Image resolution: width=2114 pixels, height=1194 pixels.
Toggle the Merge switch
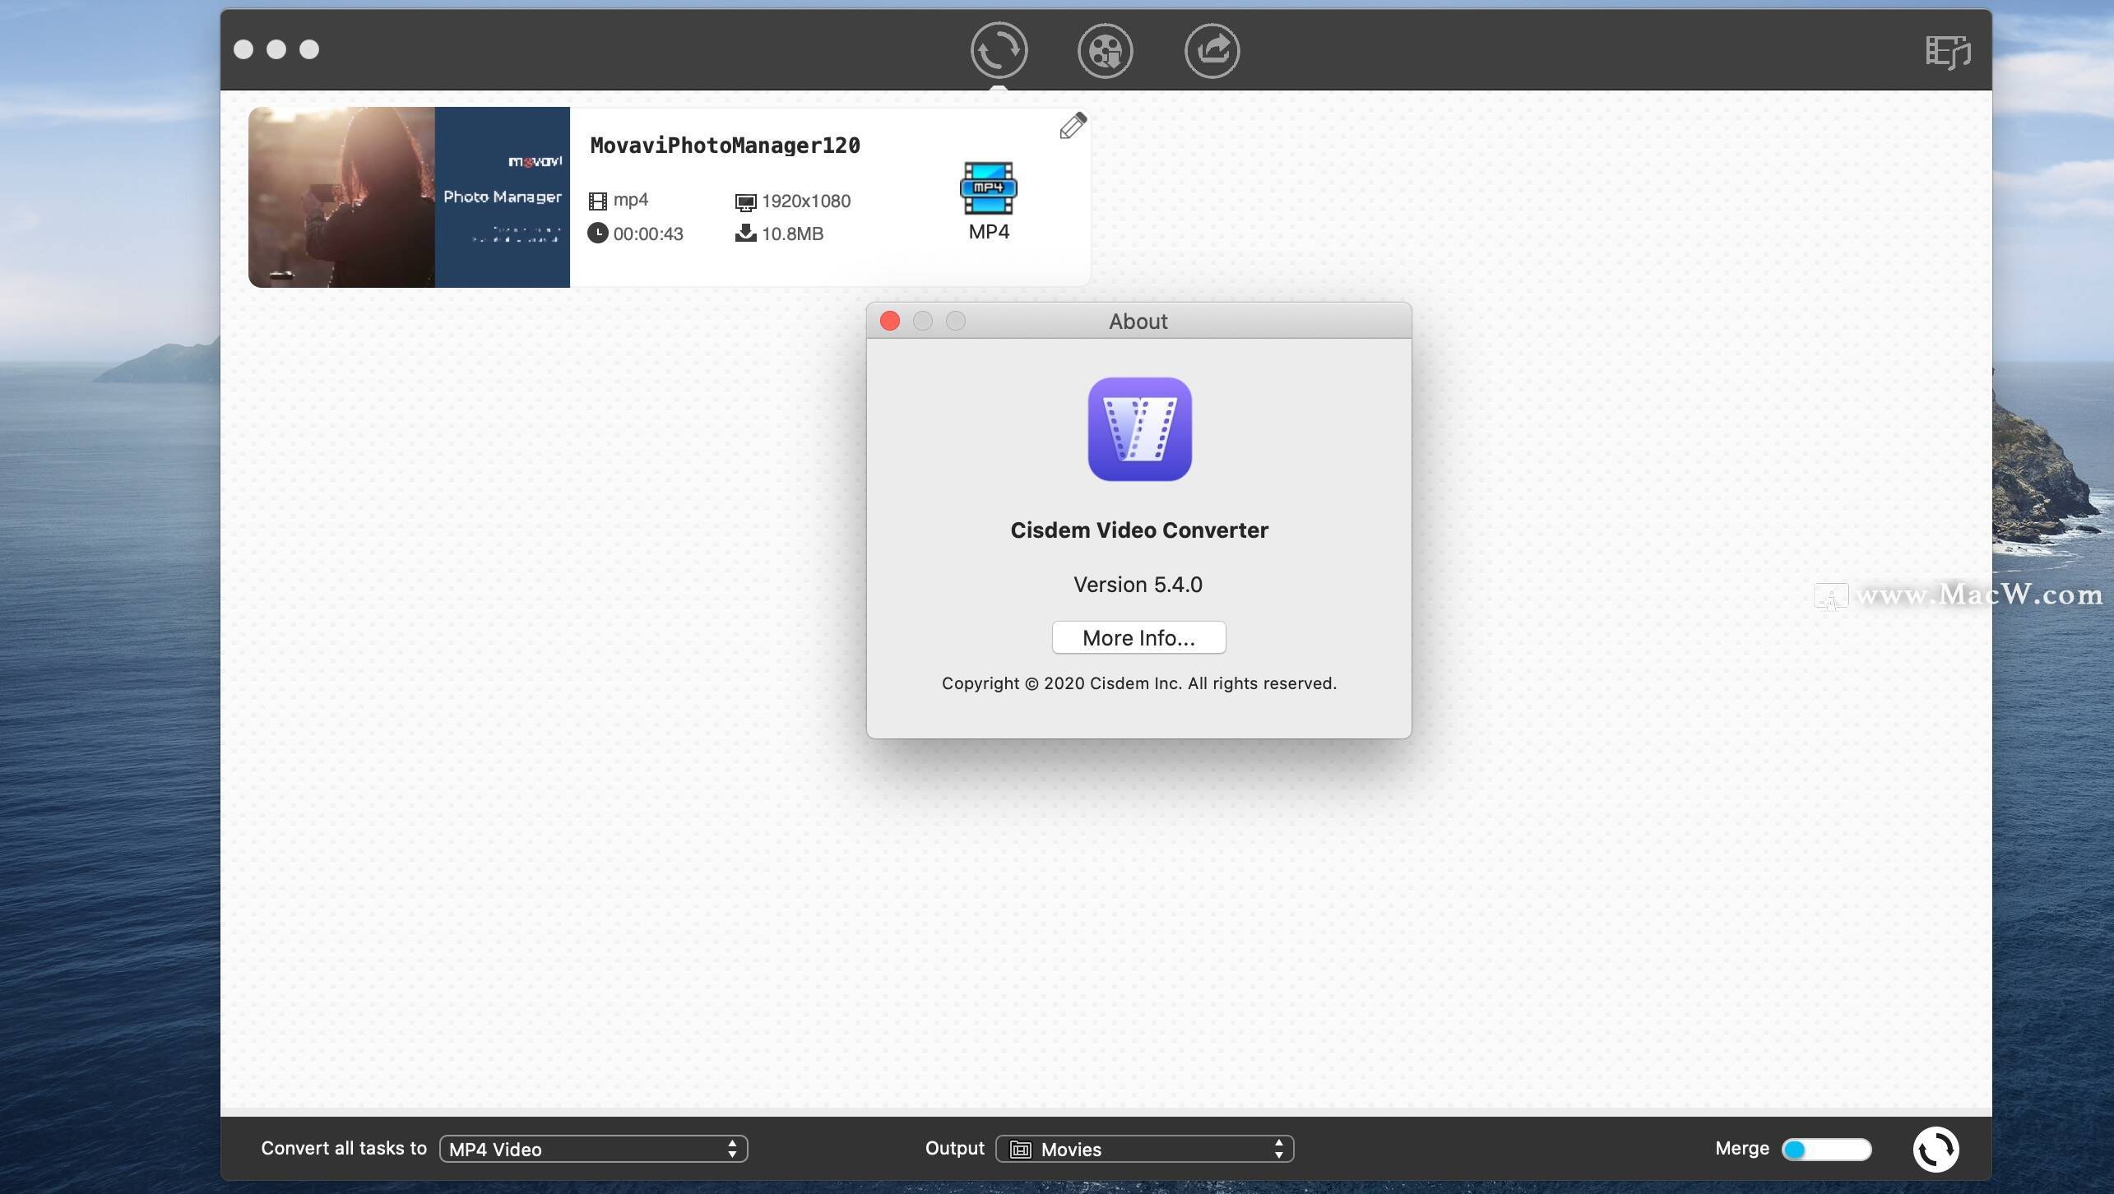pos(1826,1149)
